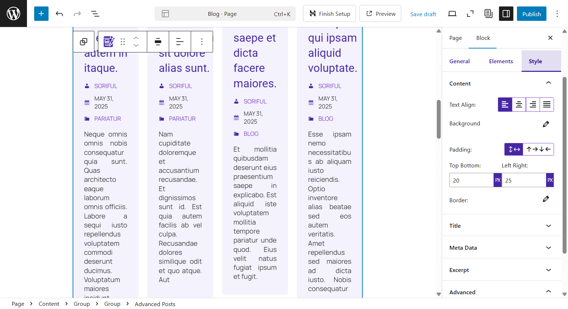Click PARIATUR category in second post

(182, 119)
